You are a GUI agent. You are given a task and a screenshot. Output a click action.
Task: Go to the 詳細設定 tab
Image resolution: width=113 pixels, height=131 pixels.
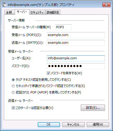click(53, 12)
